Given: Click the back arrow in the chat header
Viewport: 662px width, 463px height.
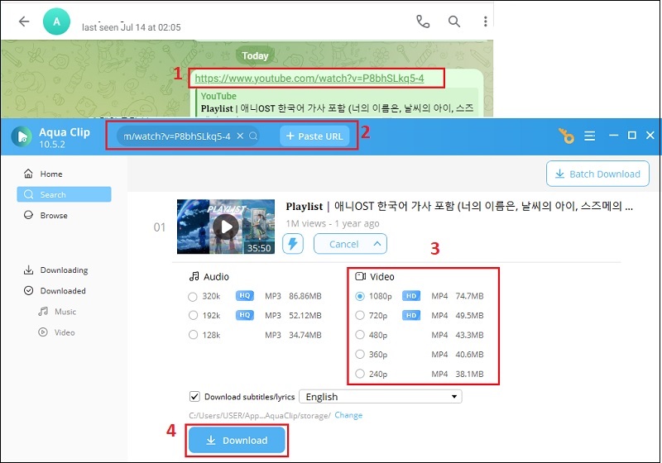Looking at the screenshot, I should click(x=24, y=21).
